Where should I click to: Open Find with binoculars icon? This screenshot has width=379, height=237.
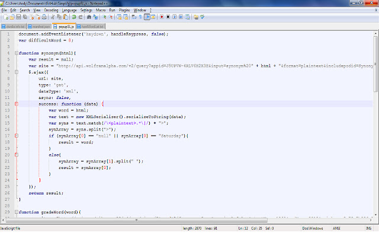[89, 17]
